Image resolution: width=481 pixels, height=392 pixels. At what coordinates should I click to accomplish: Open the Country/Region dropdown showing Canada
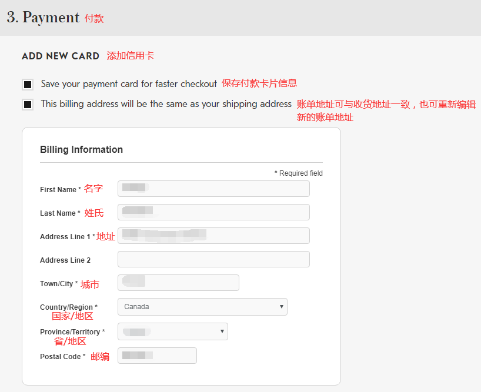(202, 307)
